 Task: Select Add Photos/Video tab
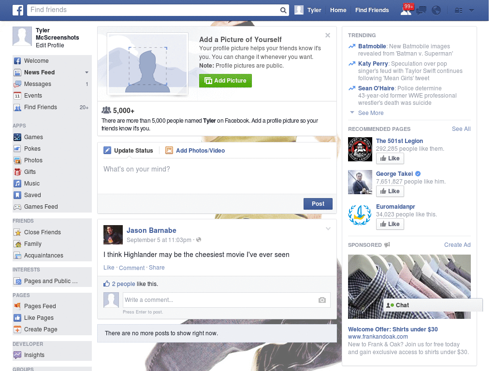[x=195, y=151]
